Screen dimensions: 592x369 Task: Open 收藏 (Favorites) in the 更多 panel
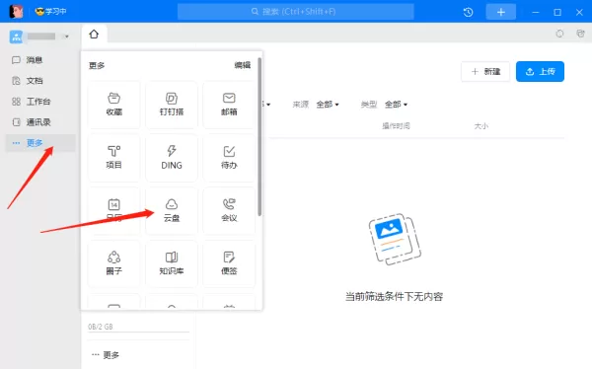(114, 105)
